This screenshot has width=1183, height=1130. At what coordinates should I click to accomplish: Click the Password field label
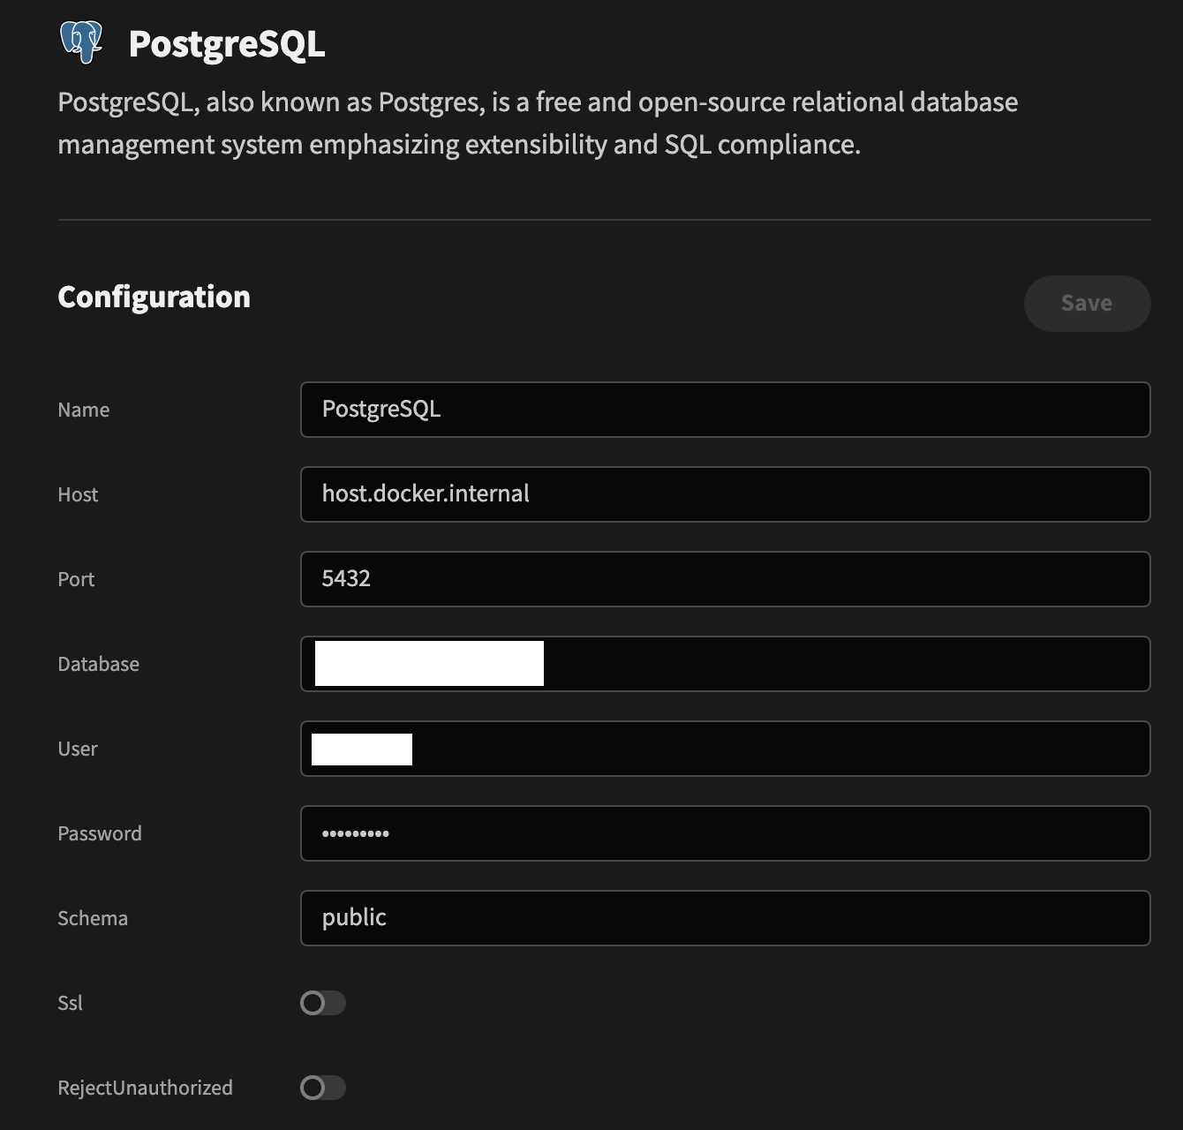(x=100, y=832)
